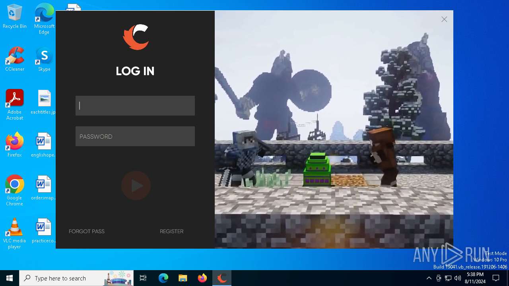Open the notification center icon

(x=496, y=278)
